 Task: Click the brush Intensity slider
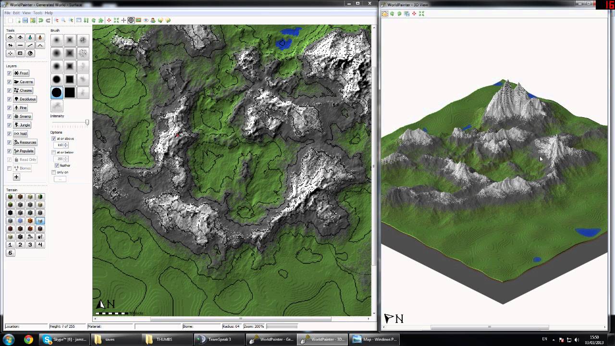70,123
